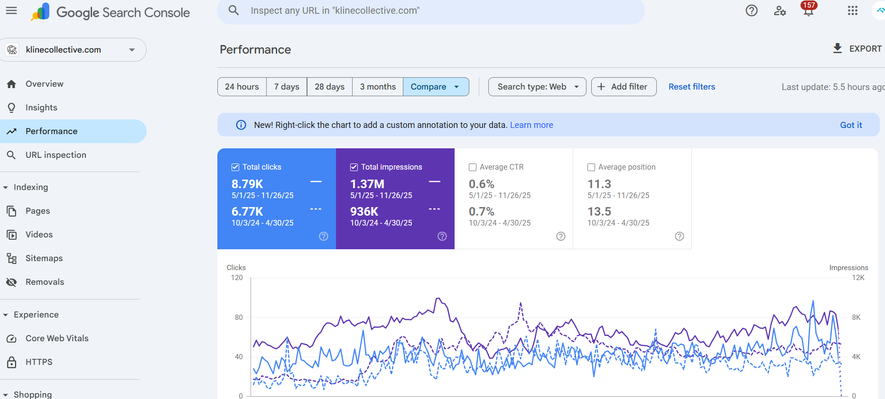Open the Search type: Web dropdown
This screenshot has height=399, width=885.
(537, 87)
